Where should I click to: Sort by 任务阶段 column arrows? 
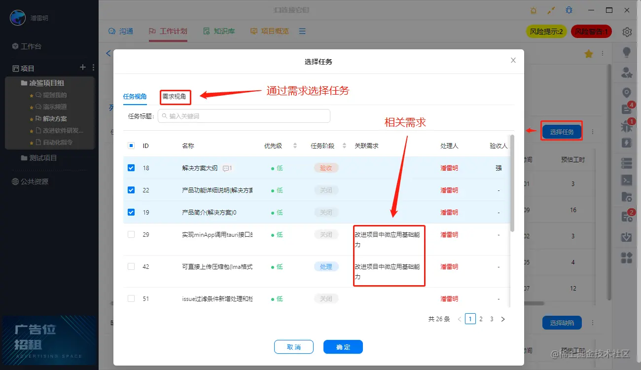[x=343, y=146]
